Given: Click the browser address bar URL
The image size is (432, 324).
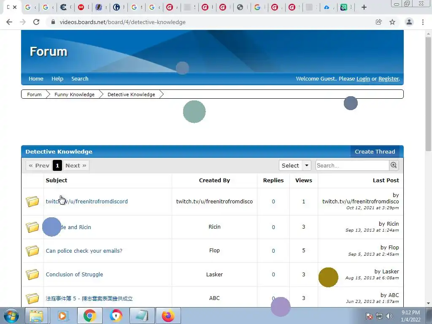Looking at the screenshot, I should pyautogui.click(x=123, y=22).
